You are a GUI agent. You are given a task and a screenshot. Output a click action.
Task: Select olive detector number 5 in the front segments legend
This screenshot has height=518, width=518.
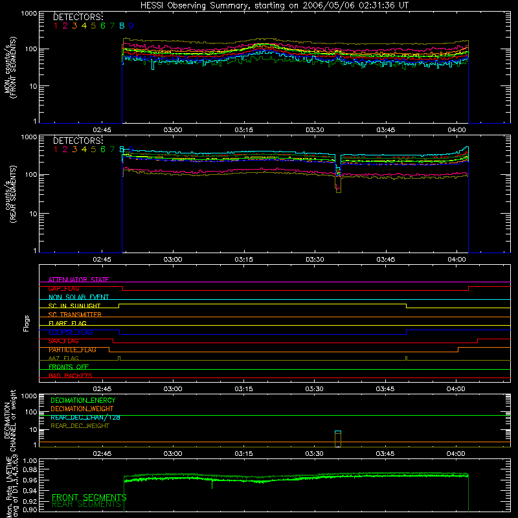(93, 26)
